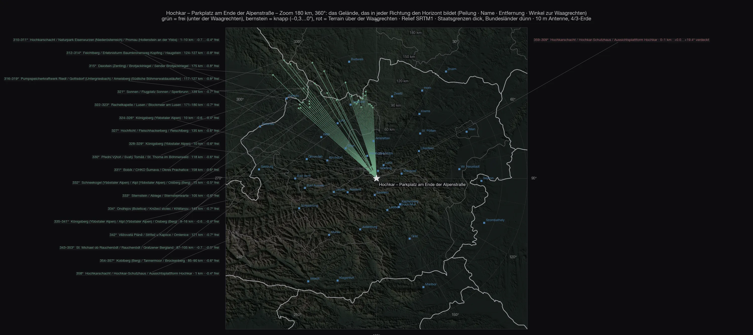Select the Maribor city marker

[x=423, y=287]
